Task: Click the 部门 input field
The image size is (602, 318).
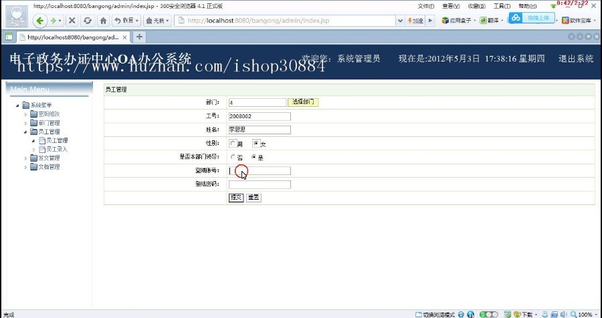Action: click(x=258, y=102)
